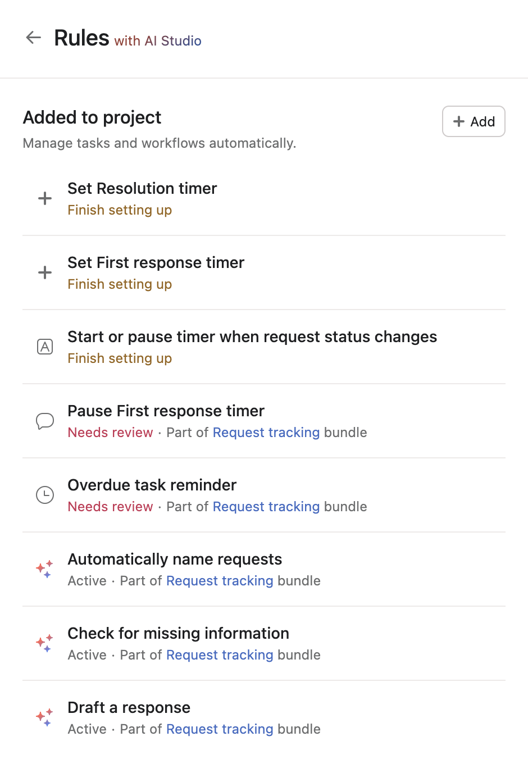Screen dimensions: 528x782
Task: Select the Set Resolution timer rule
Action: coord(142,189)
